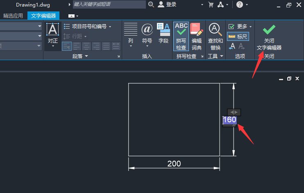Open the sign-in dropdown arrow

point(202,4)
